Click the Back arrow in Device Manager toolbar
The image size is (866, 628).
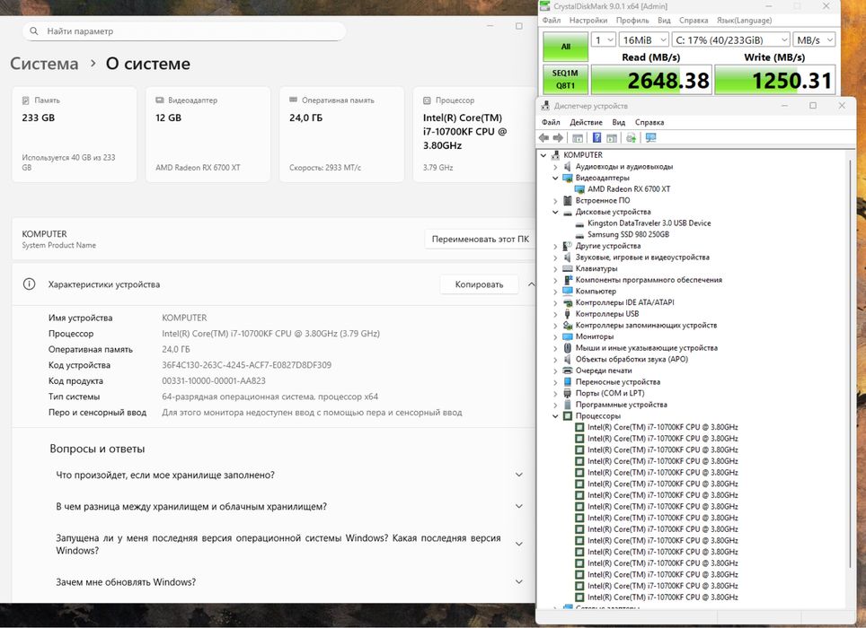pos(544,138)
